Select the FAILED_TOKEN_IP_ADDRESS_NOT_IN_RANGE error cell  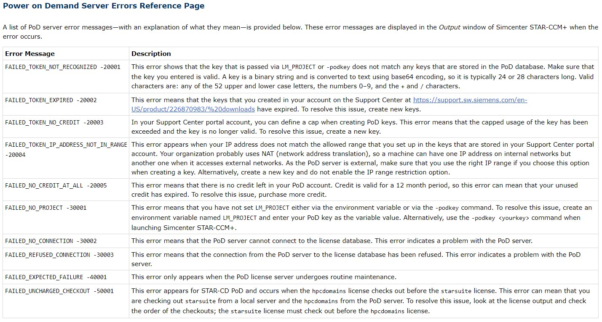(66, 145)
